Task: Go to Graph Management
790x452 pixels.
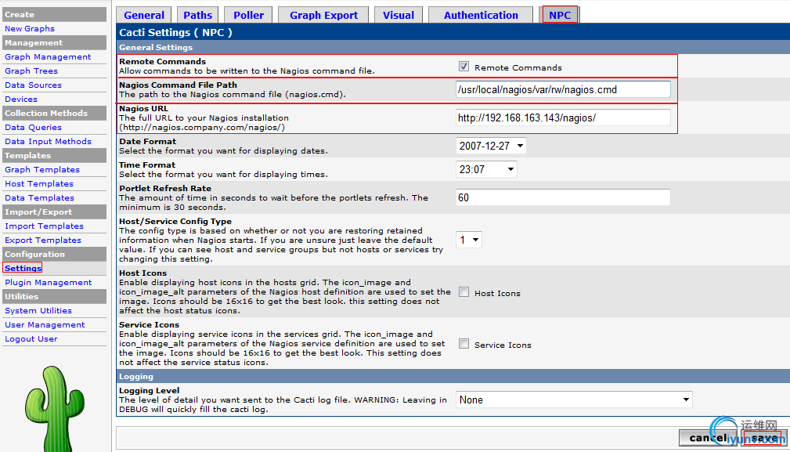Action: point(48,57)
